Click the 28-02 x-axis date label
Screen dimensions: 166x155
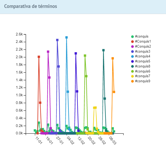tap(102, 140)
